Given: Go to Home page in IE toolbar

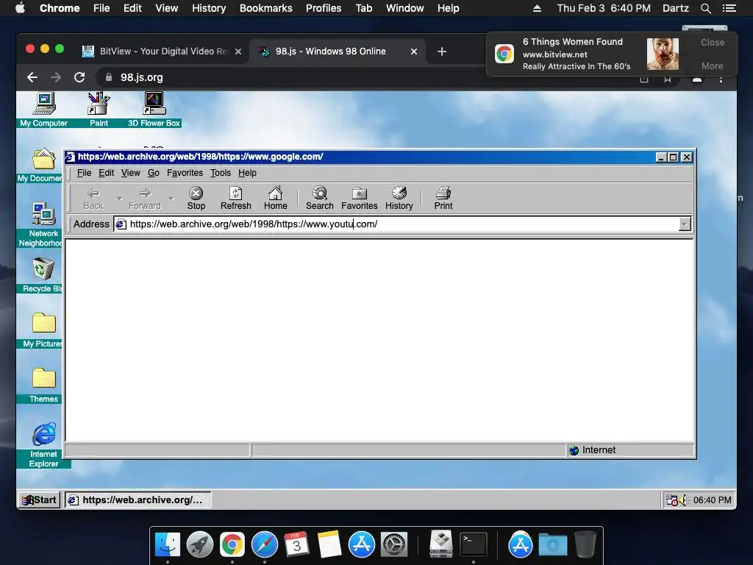Looking at the screenshot, I should (275, 199).
